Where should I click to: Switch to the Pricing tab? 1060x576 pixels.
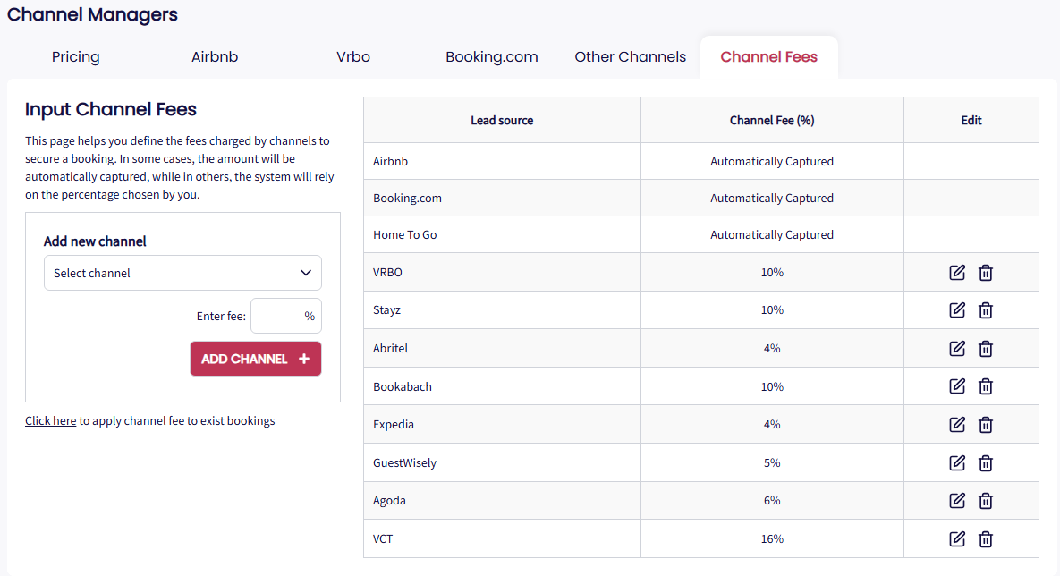[76, 57]
